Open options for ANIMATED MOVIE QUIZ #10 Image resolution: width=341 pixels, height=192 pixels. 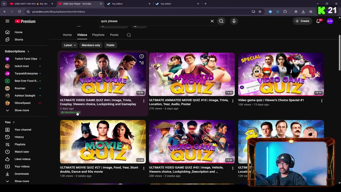tap(233, 101)
